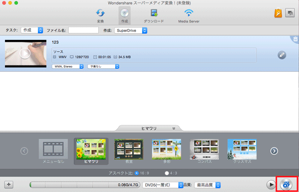Click the pencil edit icon for video 123

pyautogui.click(x=282, y=55)
